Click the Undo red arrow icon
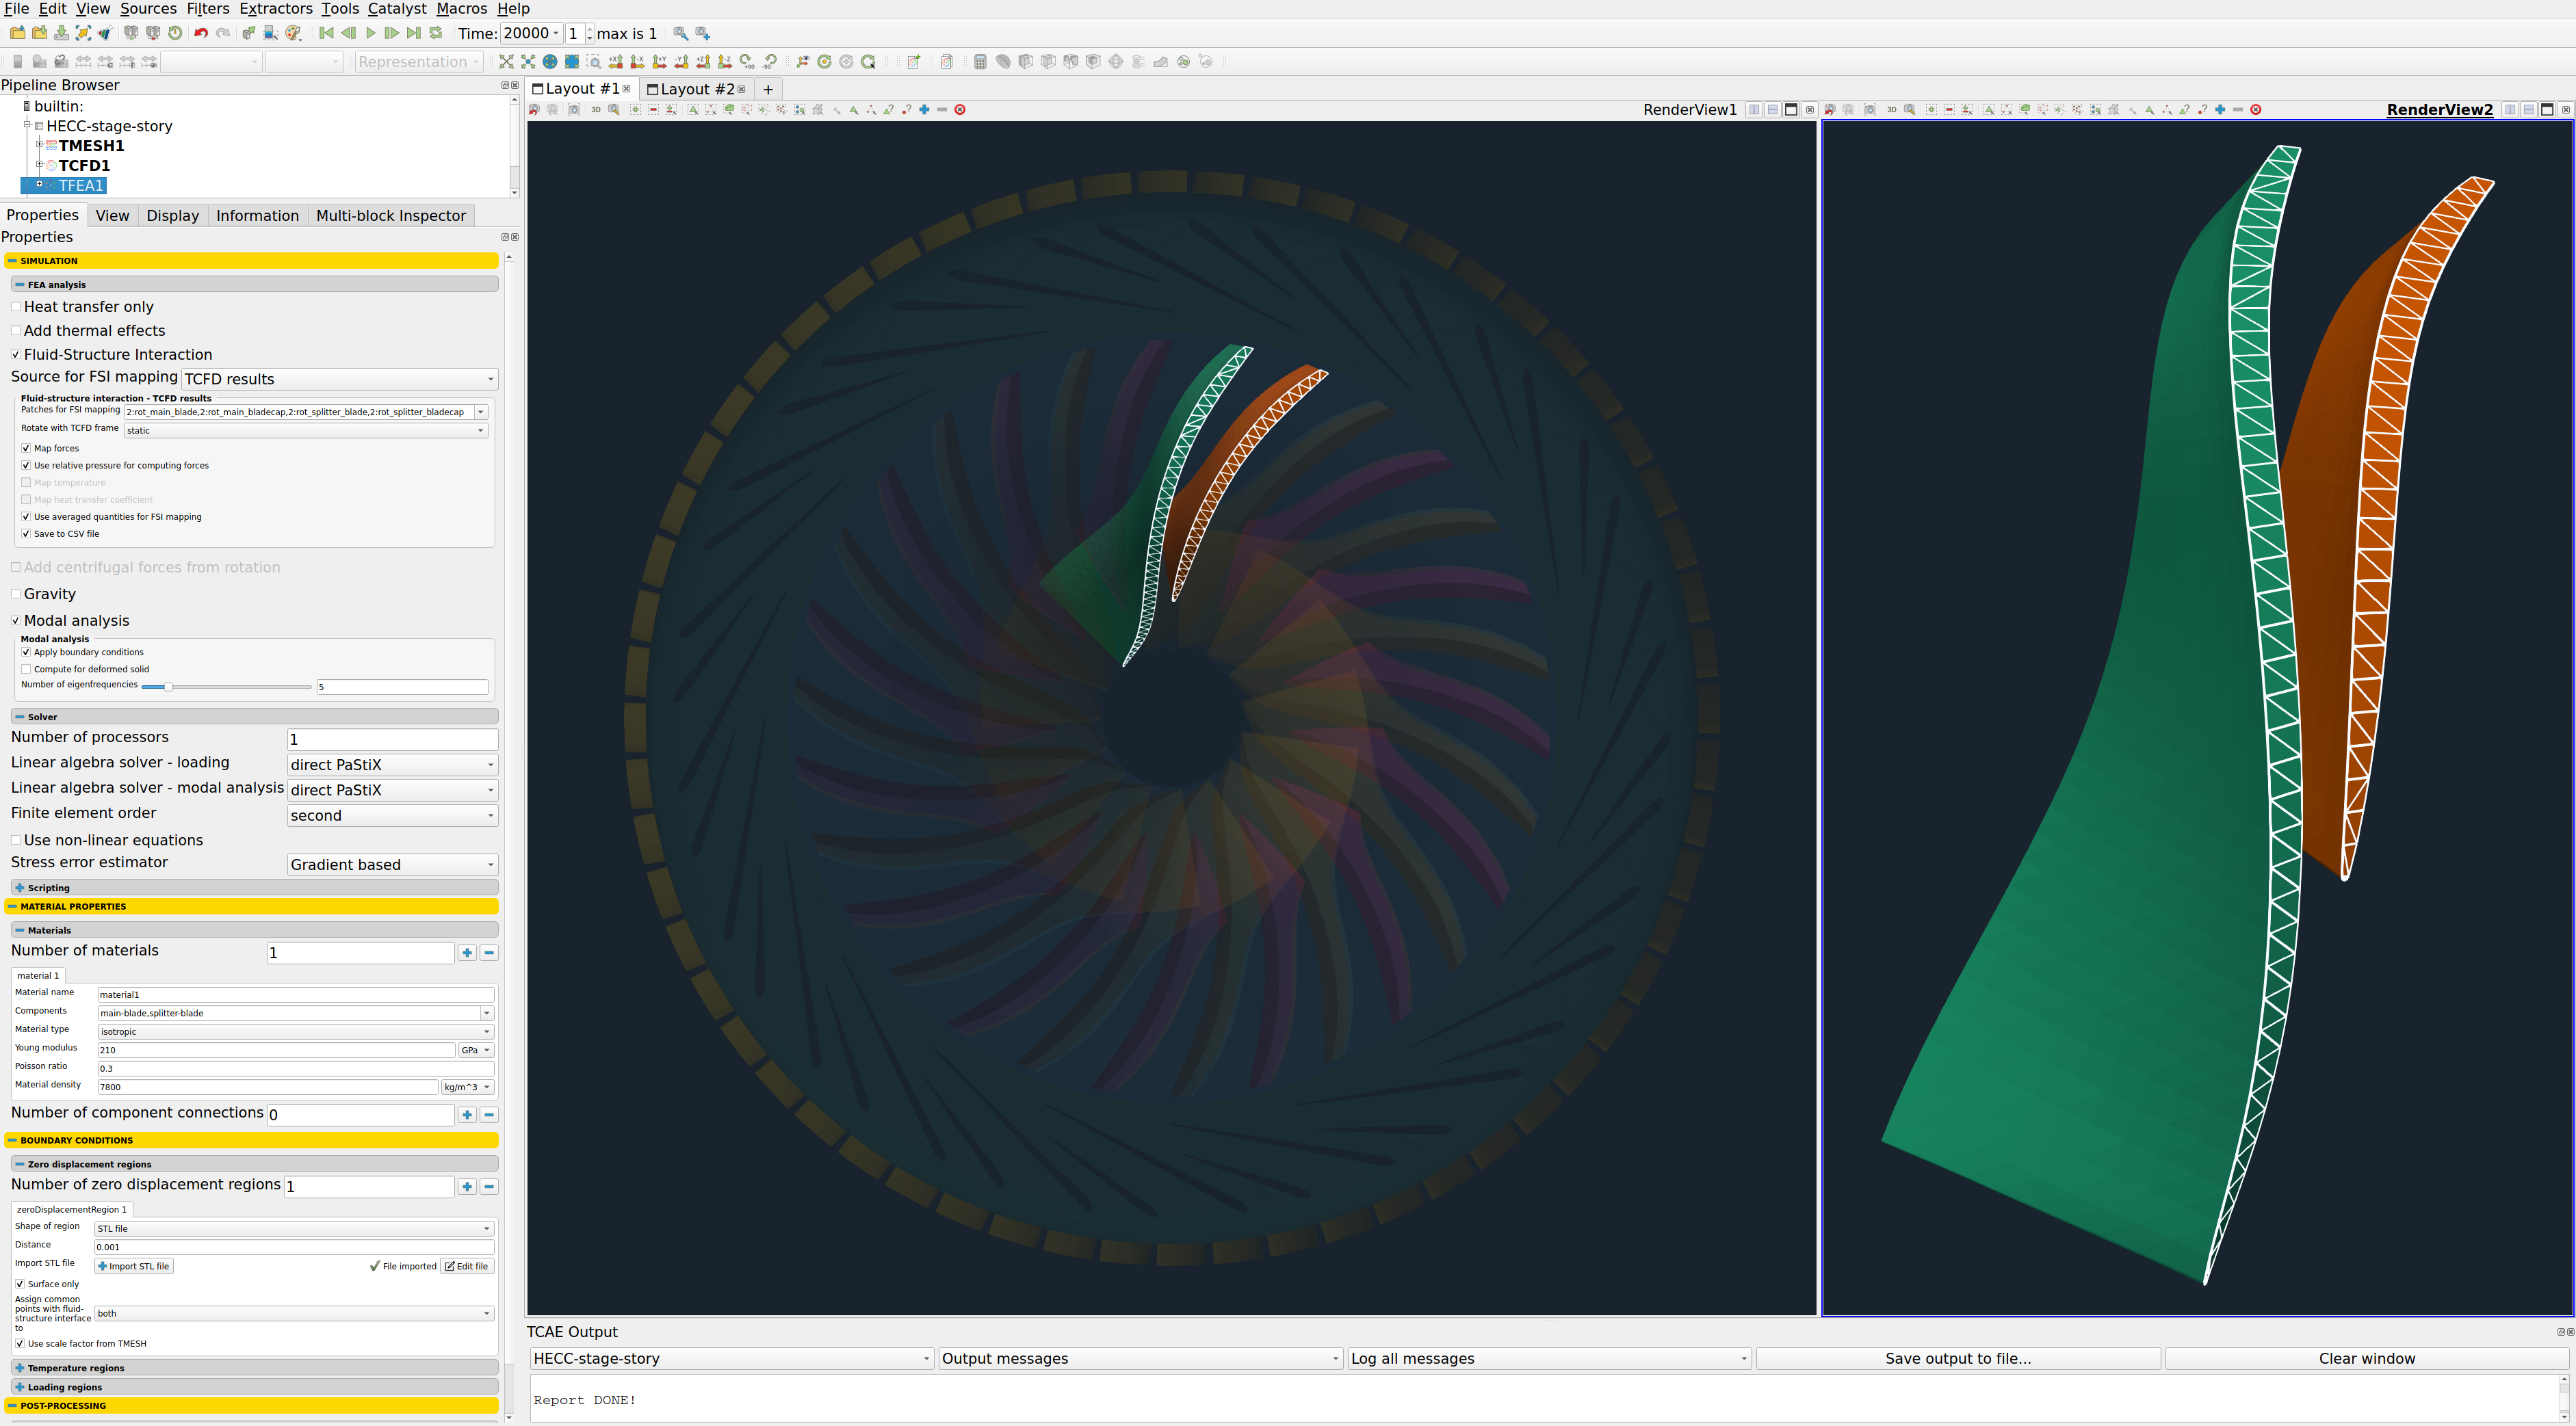2576x1426 pixels. pyautogui.click(x=200, y=33)
